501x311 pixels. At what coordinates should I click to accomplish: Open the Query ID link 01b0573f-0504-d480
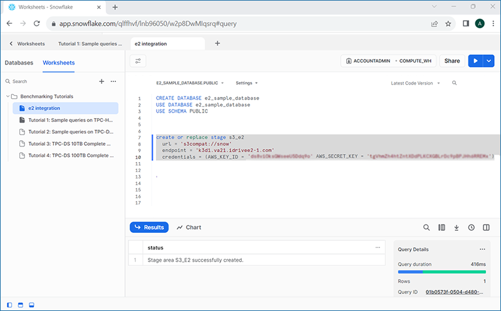455,292
